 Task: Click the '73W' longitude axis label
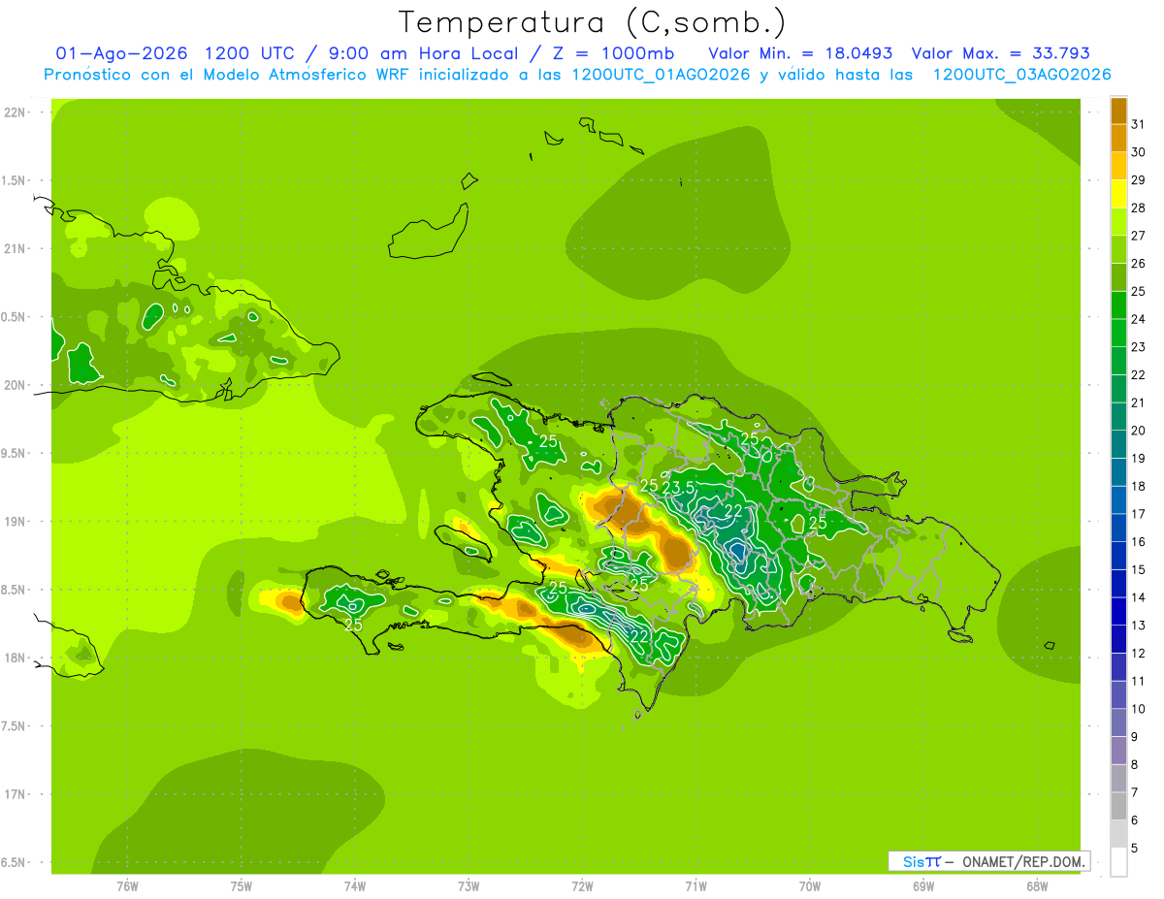pos(469,886)
